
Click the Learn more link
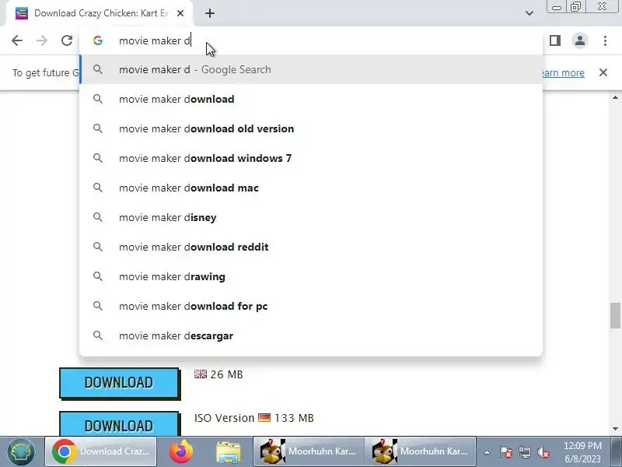[x=563, y=73]
